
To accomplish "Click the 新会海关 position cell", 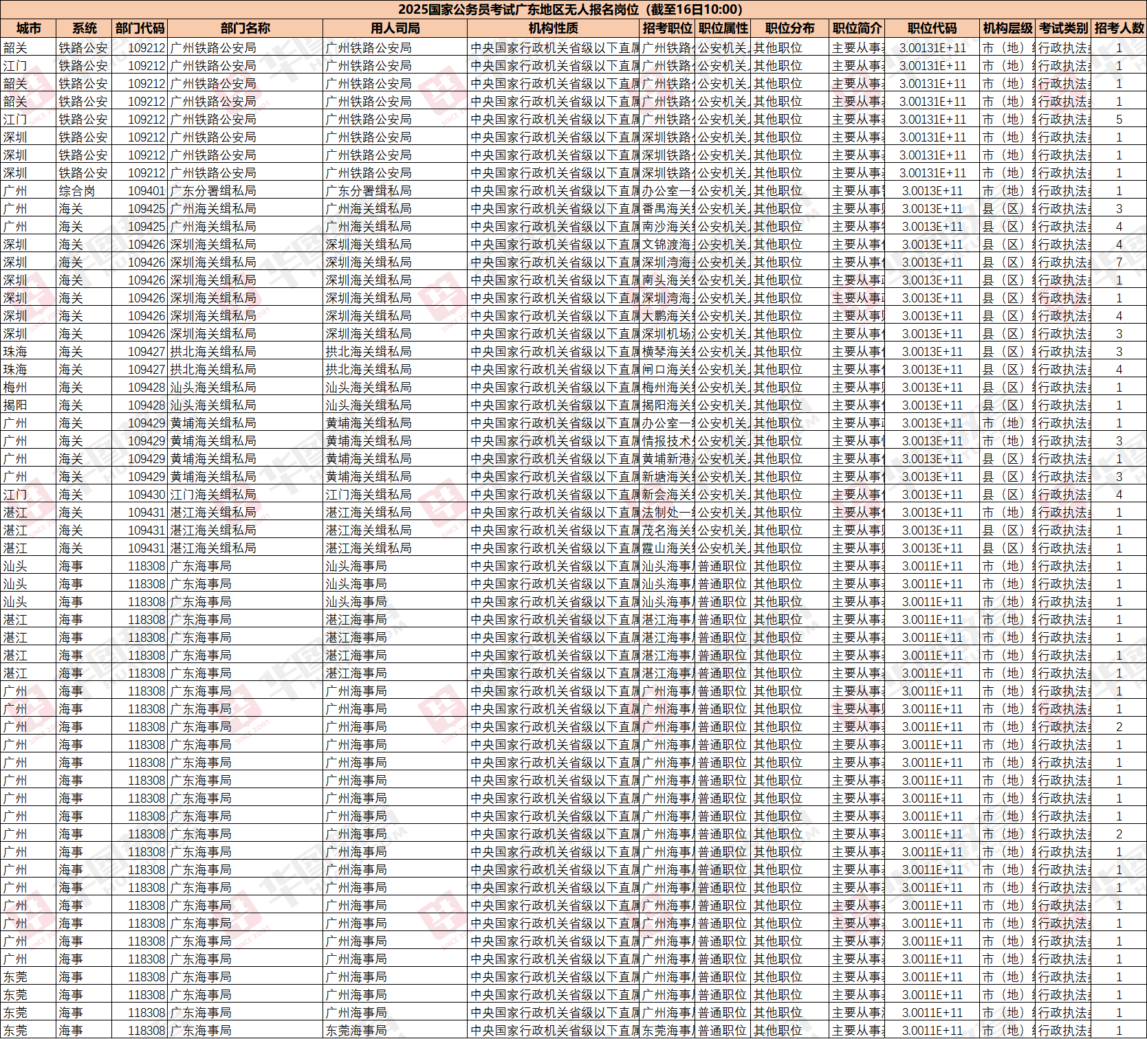I will point(667,495).
